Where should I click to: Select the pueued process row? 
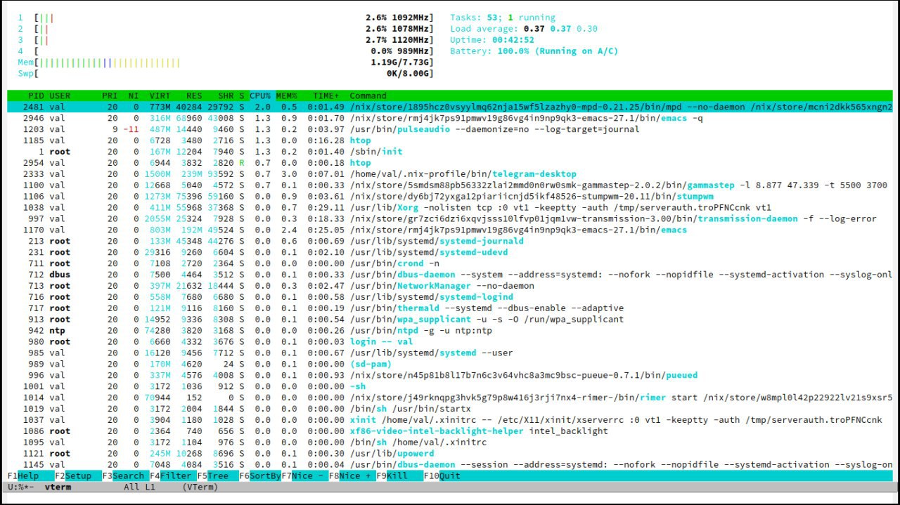(x=450, y=375)
